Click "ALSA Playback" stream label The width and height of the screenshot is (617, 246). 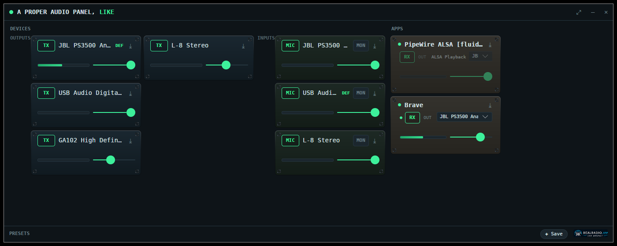(x=449, y=57)
